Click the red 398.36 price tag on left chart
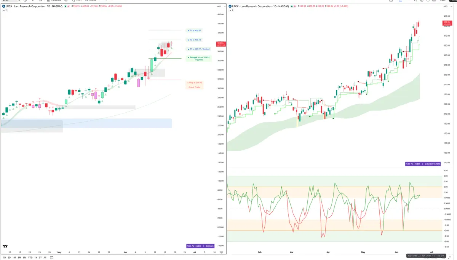 (221, 44)
